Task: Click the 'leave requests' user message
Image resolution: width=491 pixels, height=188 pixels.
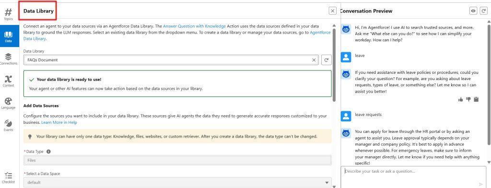Action: coord(368,115)
